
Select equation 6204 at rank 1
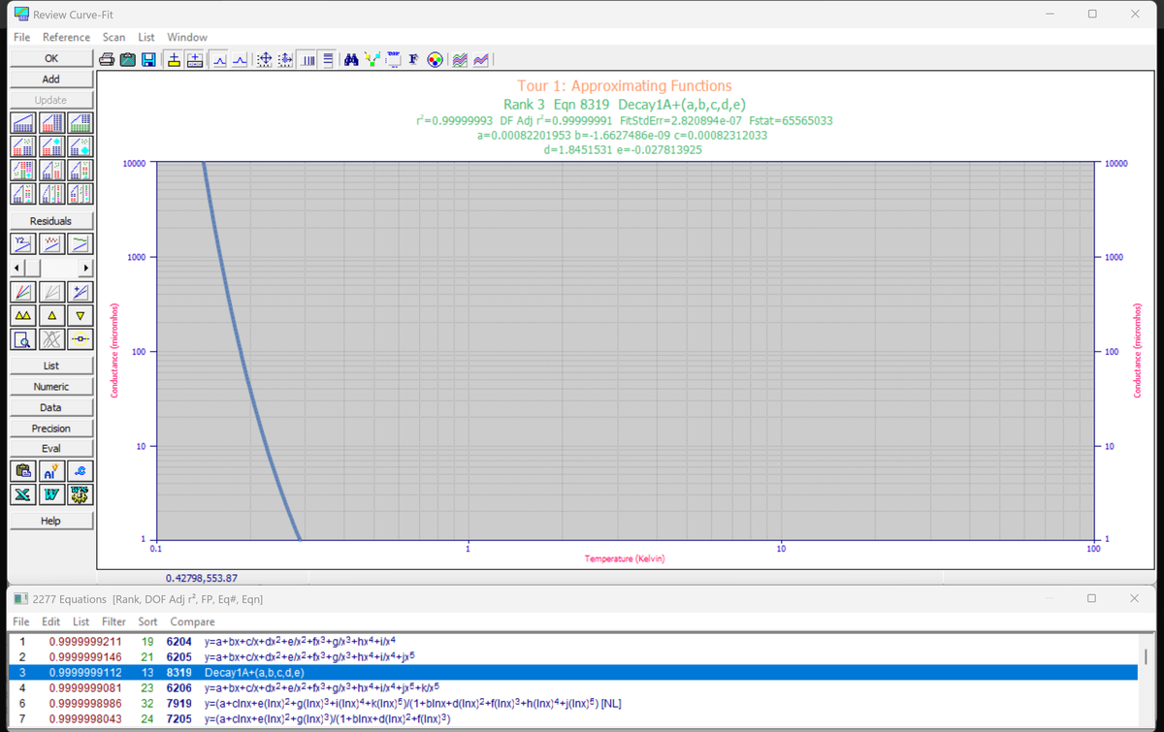(x=572, y=641)
